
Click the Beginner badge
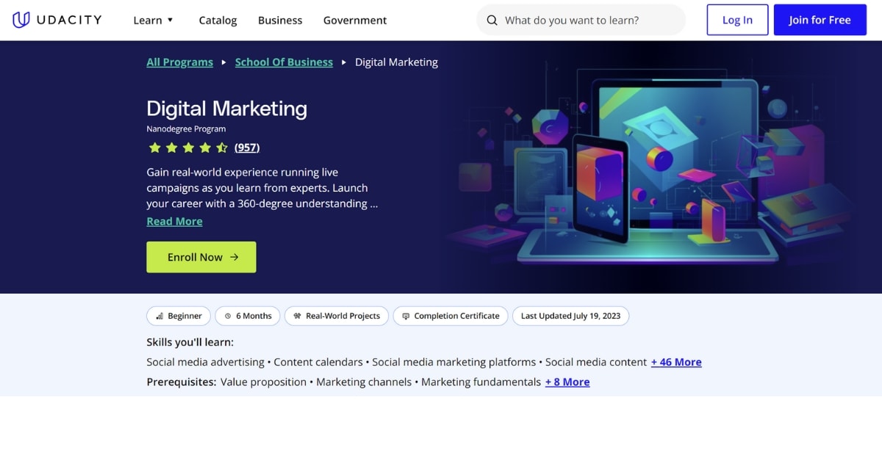(179, 316)
